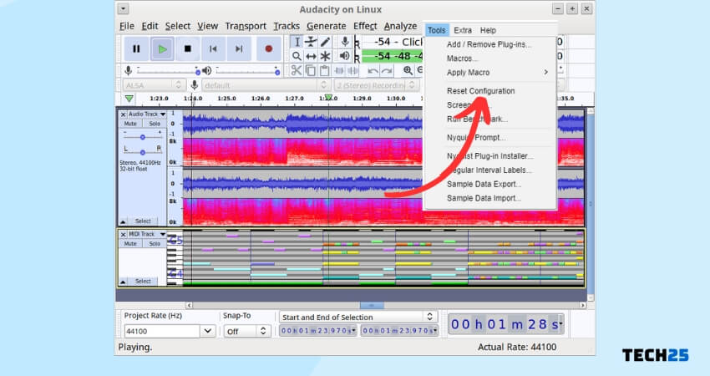The height and width of the screenshot is (376, 710).
Task: Open the recording channels dropdown
Action: click(376, 85)
